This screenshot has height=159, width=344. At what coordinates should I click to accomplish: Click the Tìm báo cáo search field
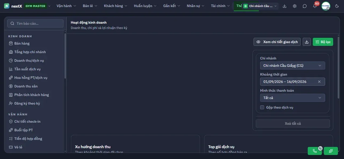pos(35,23)
